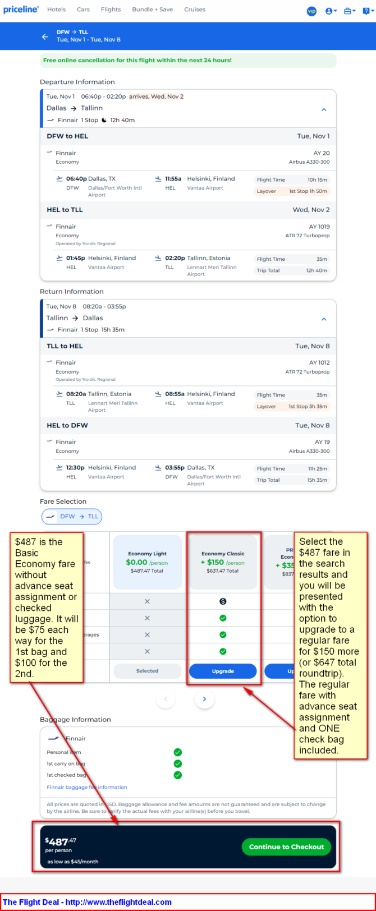Open the Cruises menu item
Viewport: 376px width, 911px height.
click(x=195, y=10)
